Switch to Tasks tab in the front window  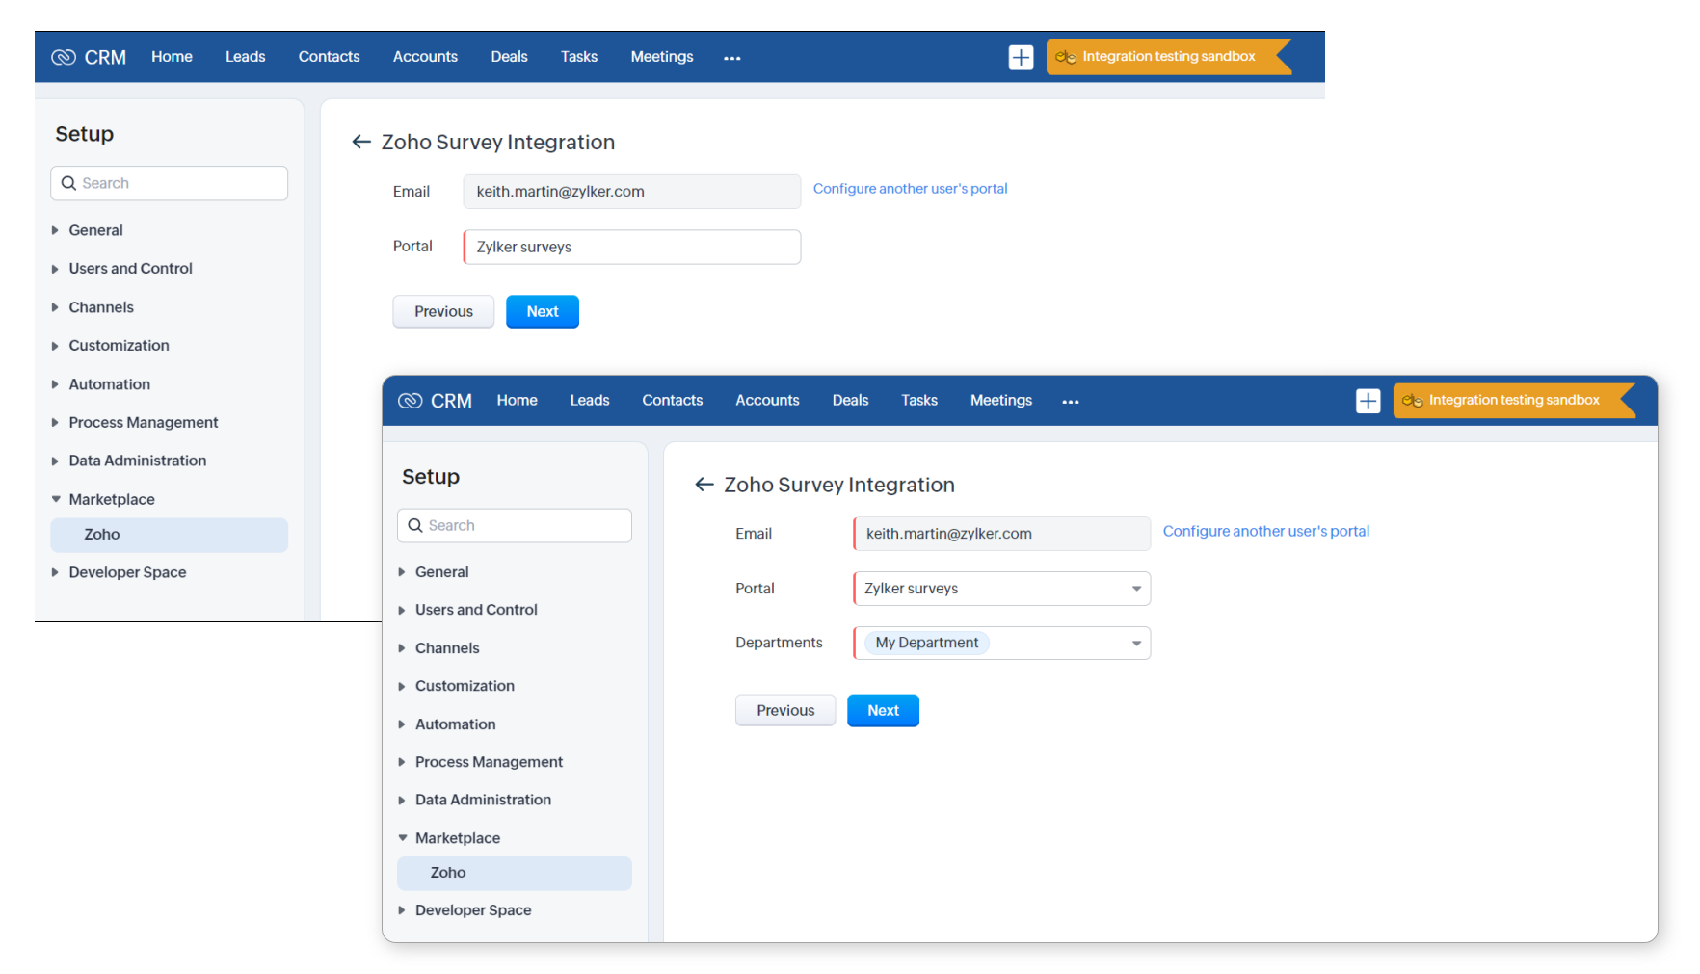pyautogui.click(x=919, y=400)
